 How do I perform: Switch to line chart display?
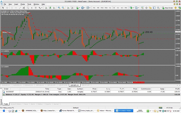tap(54, 8)
